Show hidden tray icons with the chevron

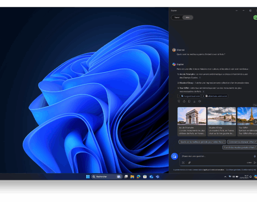coord(225,177)
